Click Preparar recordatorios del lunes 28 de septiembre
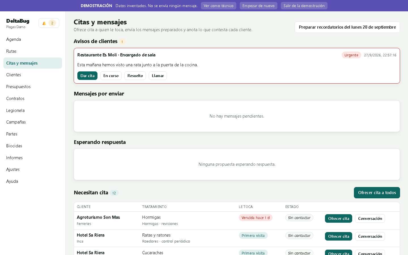408x255 pixels. point(347,27)
